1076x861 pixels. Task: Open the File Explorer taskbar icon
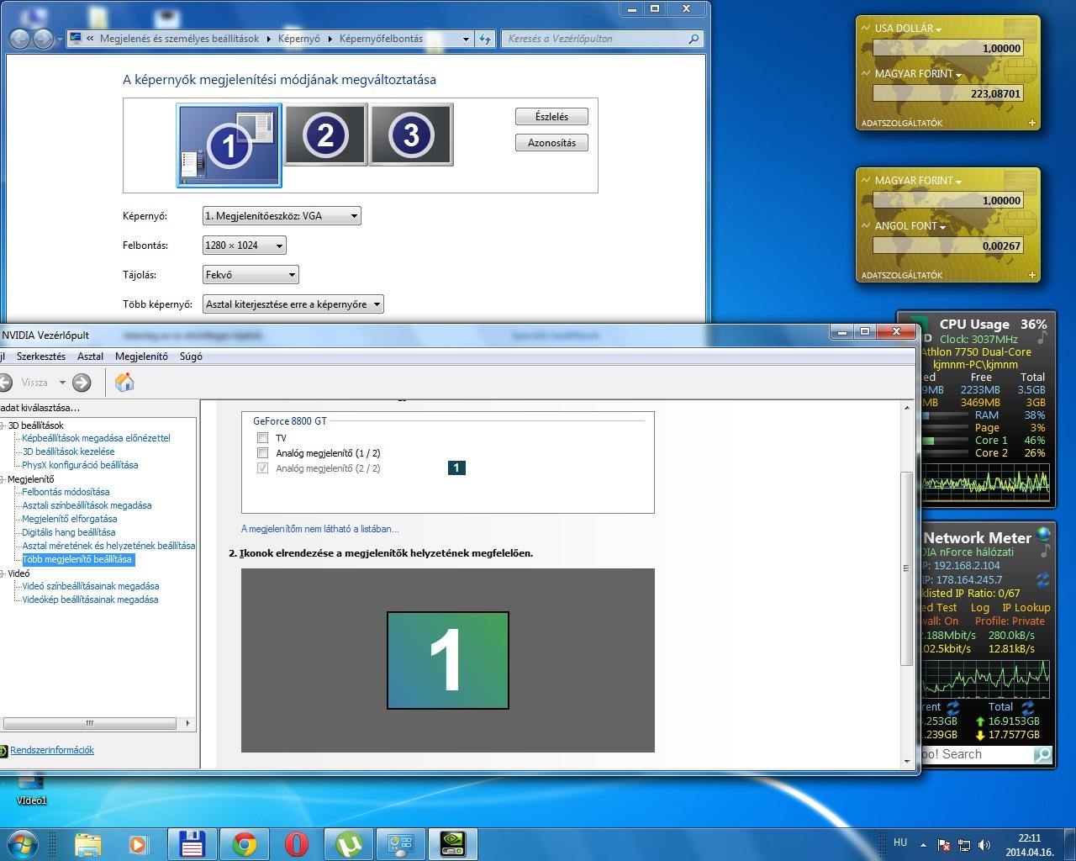(x=87, y=843)
